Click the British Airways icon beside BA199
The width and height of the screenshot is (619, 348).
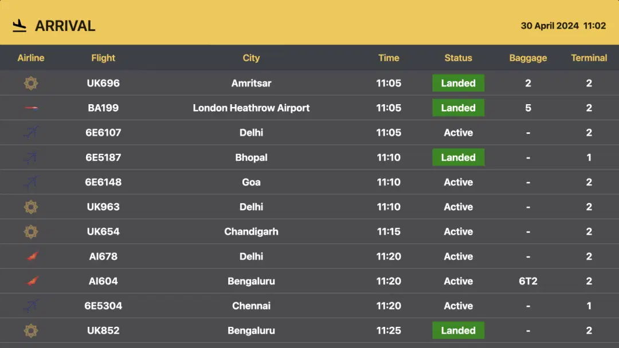coord(31,108)
